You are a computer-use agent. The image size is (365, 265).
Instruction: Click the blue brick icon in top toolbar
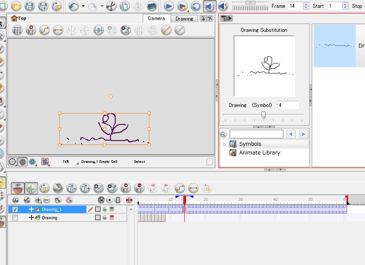pyautogui.click(x=152, y=6)
